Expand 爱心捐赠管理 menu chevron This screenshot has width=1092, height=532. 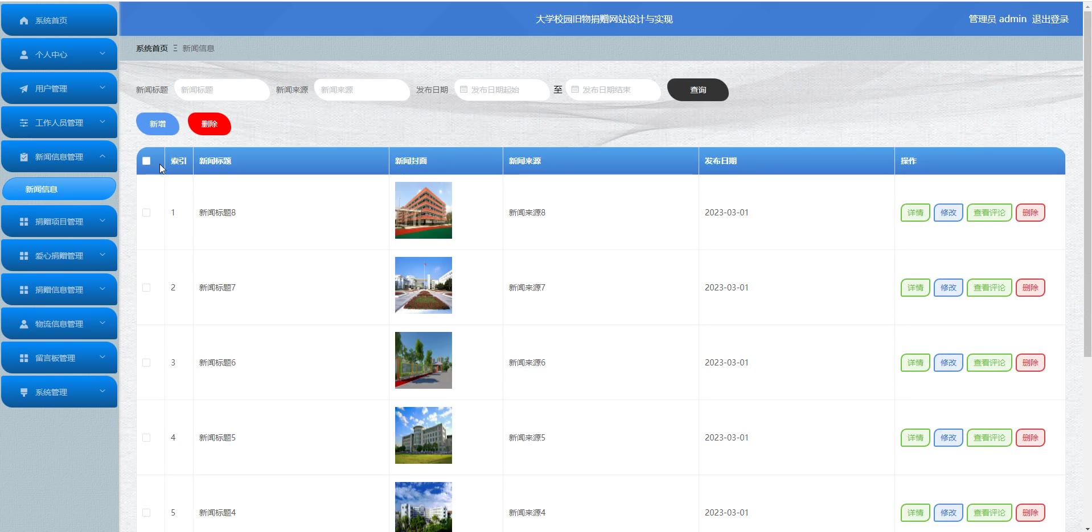click(x=102, y=255)
